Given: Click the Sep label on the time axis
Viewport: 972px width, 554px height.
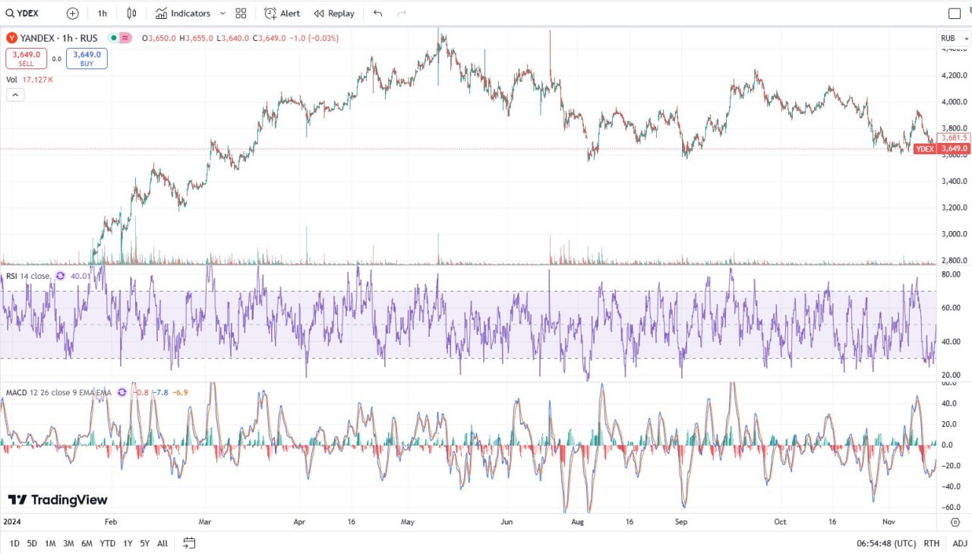Looking at the screenshot, I should click(681, 522).
